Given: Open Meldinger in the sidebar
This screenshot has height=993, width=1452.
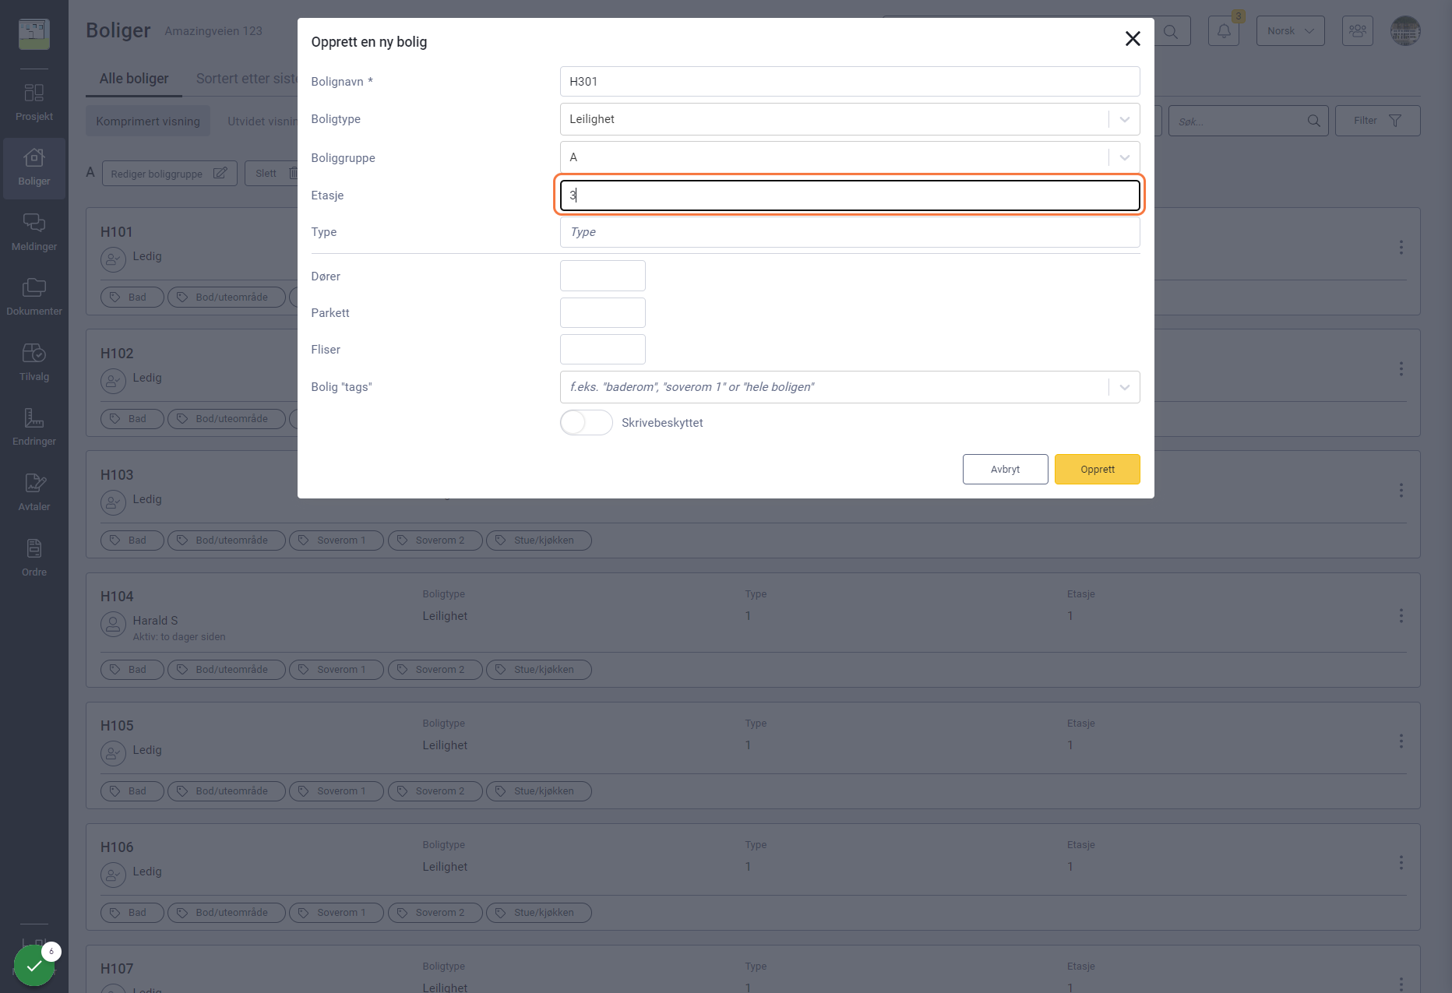Looking at the screenshot, I should [34, 232].
